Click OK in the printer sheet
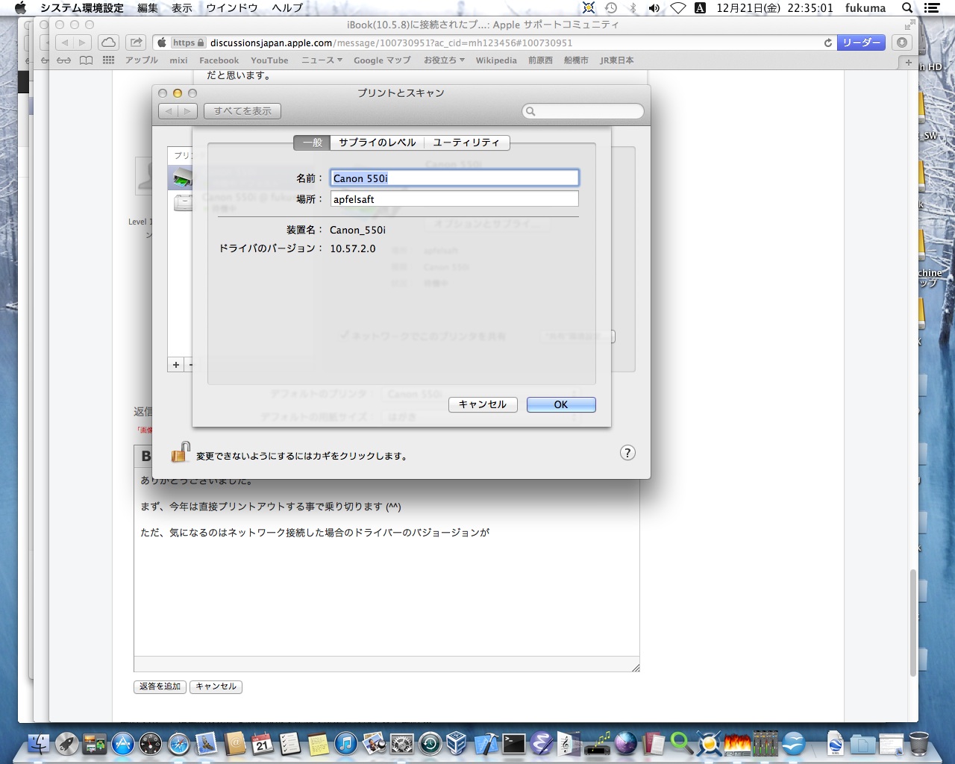Image resolution: width=955 pixels, height=764 pixels. (561, 404)
